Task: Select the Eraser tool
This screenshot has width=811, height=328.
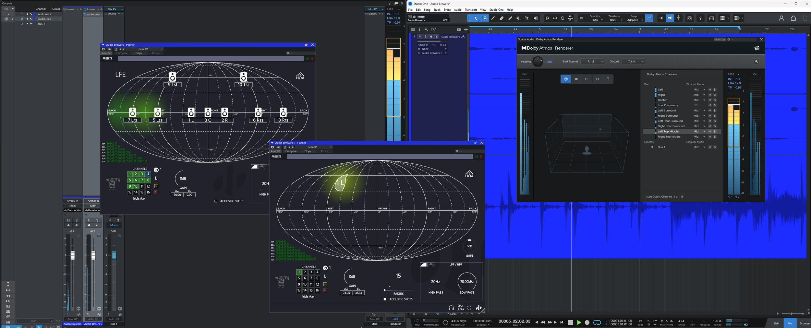Action: point(502,18)
